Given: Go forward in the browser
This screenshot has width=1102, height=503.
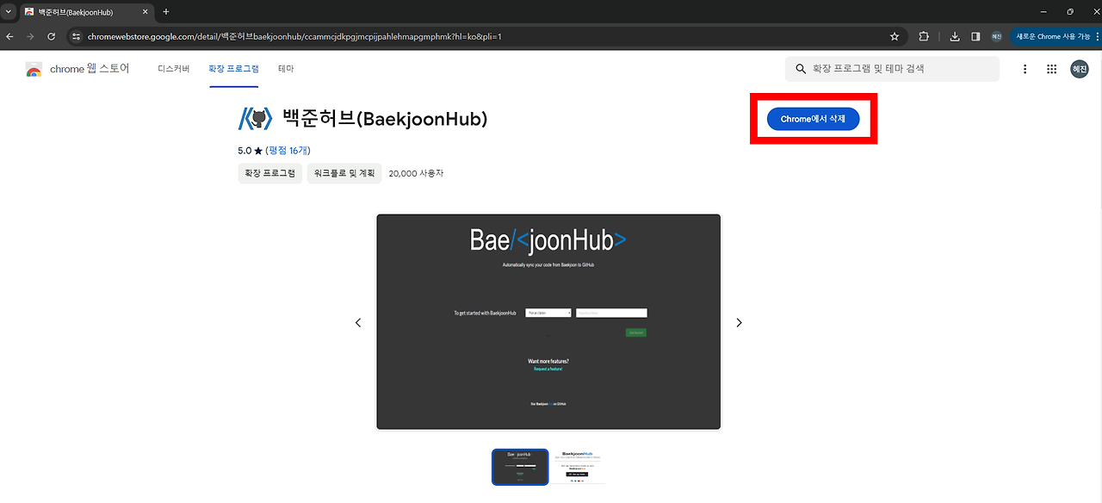Looking at the screenshot, I should 30,37.
